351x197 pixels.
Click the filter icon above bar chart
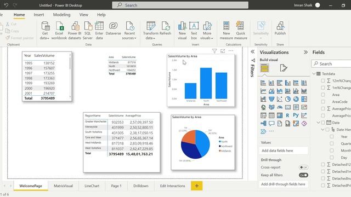pyautogui.click(x=214, y=51)
